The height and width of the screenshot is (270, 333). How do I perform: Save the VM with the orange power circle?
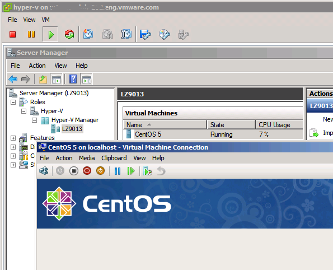pyautogui.click(x=100, y=171)
